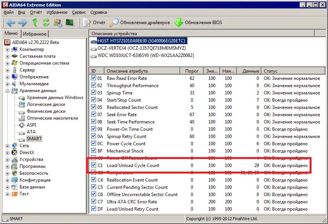Click the Отчёт report page icon
328x224 pixels.
[x=87, y=23]
